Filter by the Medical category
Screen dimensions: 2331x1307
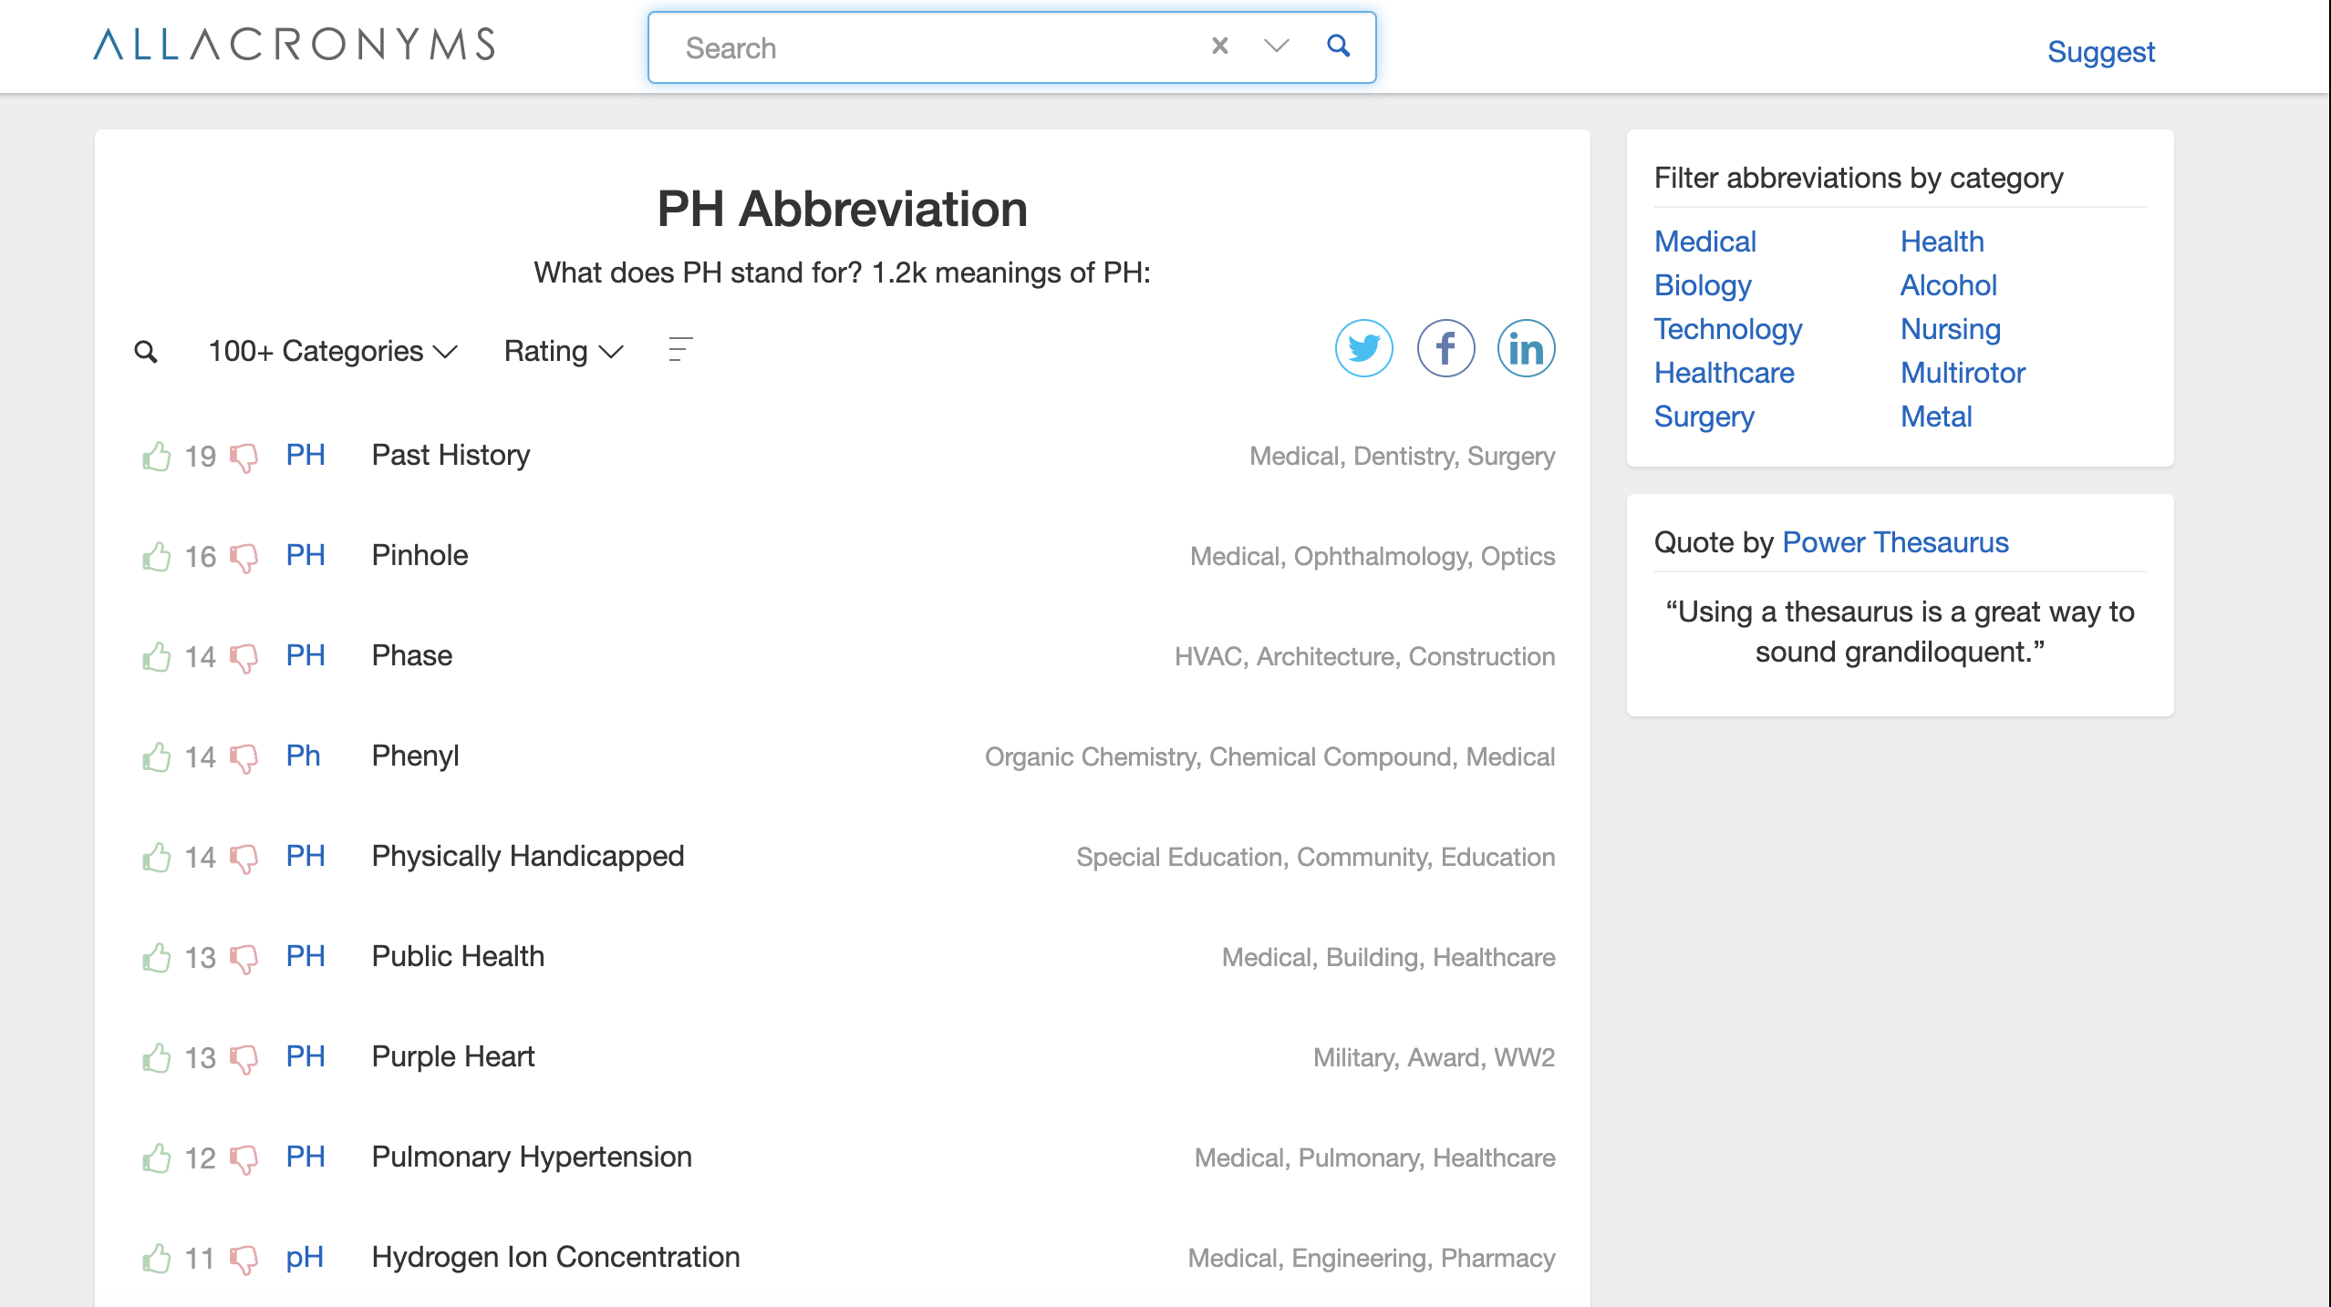pyautogui.click(x=1704, y=242)
